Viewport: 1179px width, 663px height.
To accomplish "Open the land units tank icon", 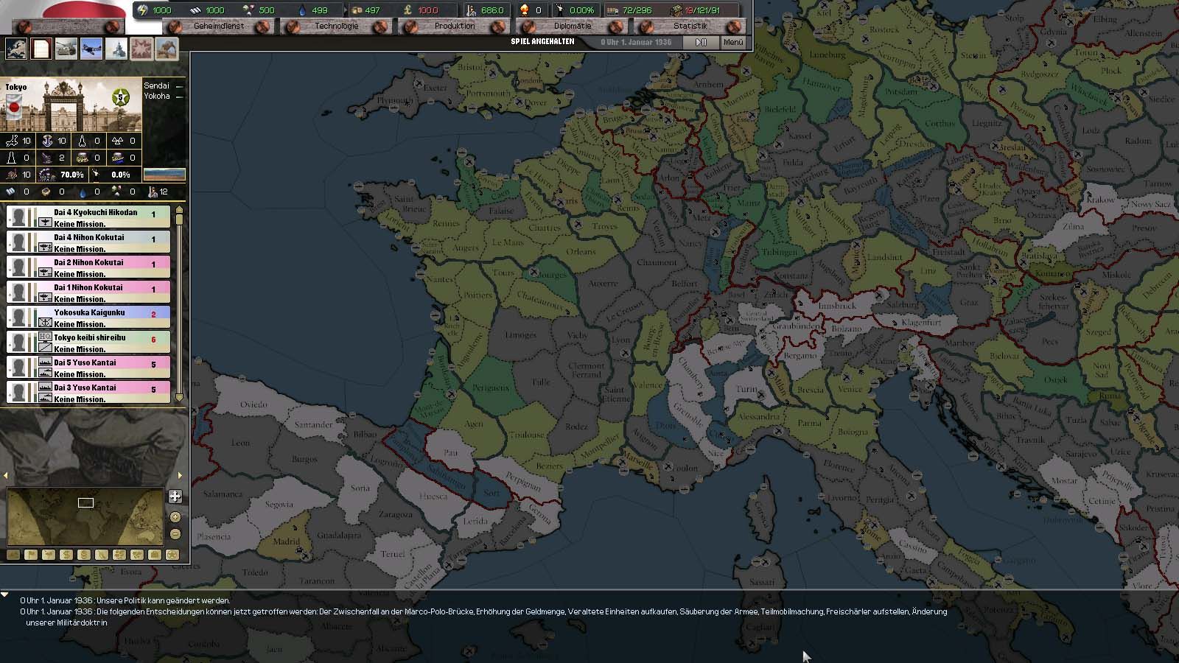I will click(x=66, y=49).
